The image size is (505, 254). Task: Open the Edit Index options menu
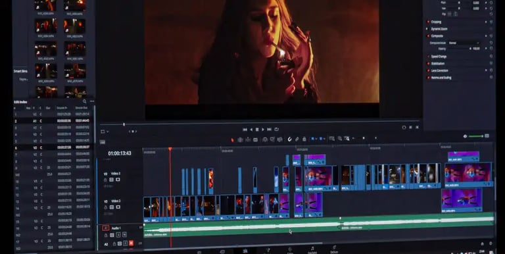pyautogui.click(x=92, y=101)
